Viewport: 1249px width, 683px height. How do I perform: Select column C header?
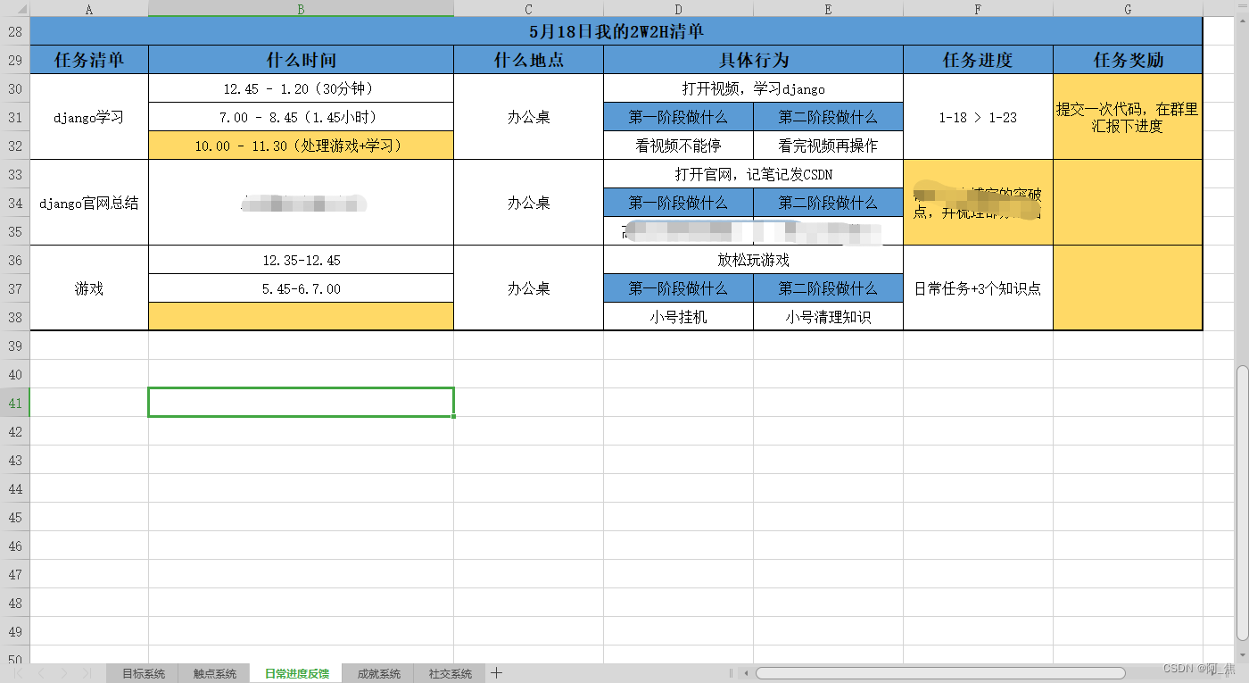pos(528,9)
